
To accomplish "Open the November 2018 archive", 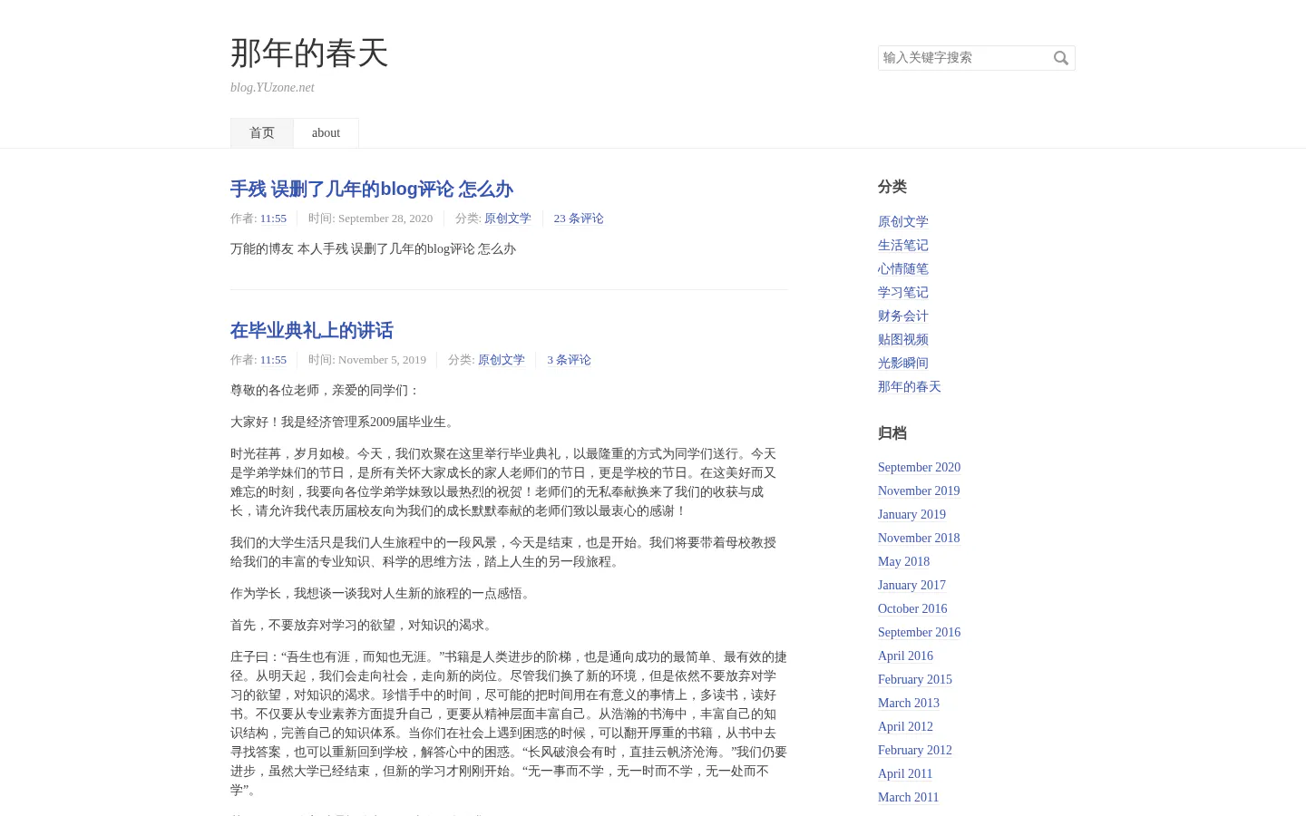I will (919, 539).
